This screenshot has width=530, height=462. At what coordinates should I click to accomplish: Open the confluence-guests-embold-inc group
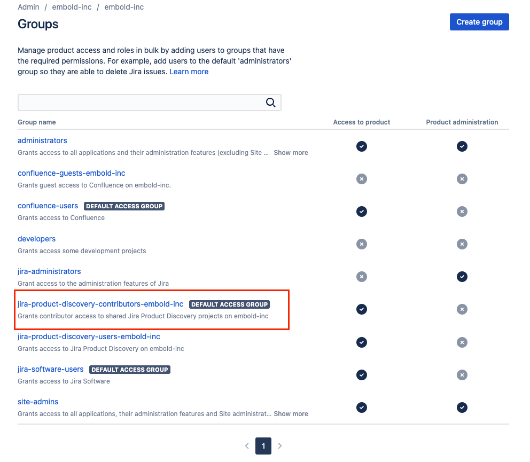(x=71, y=173)
